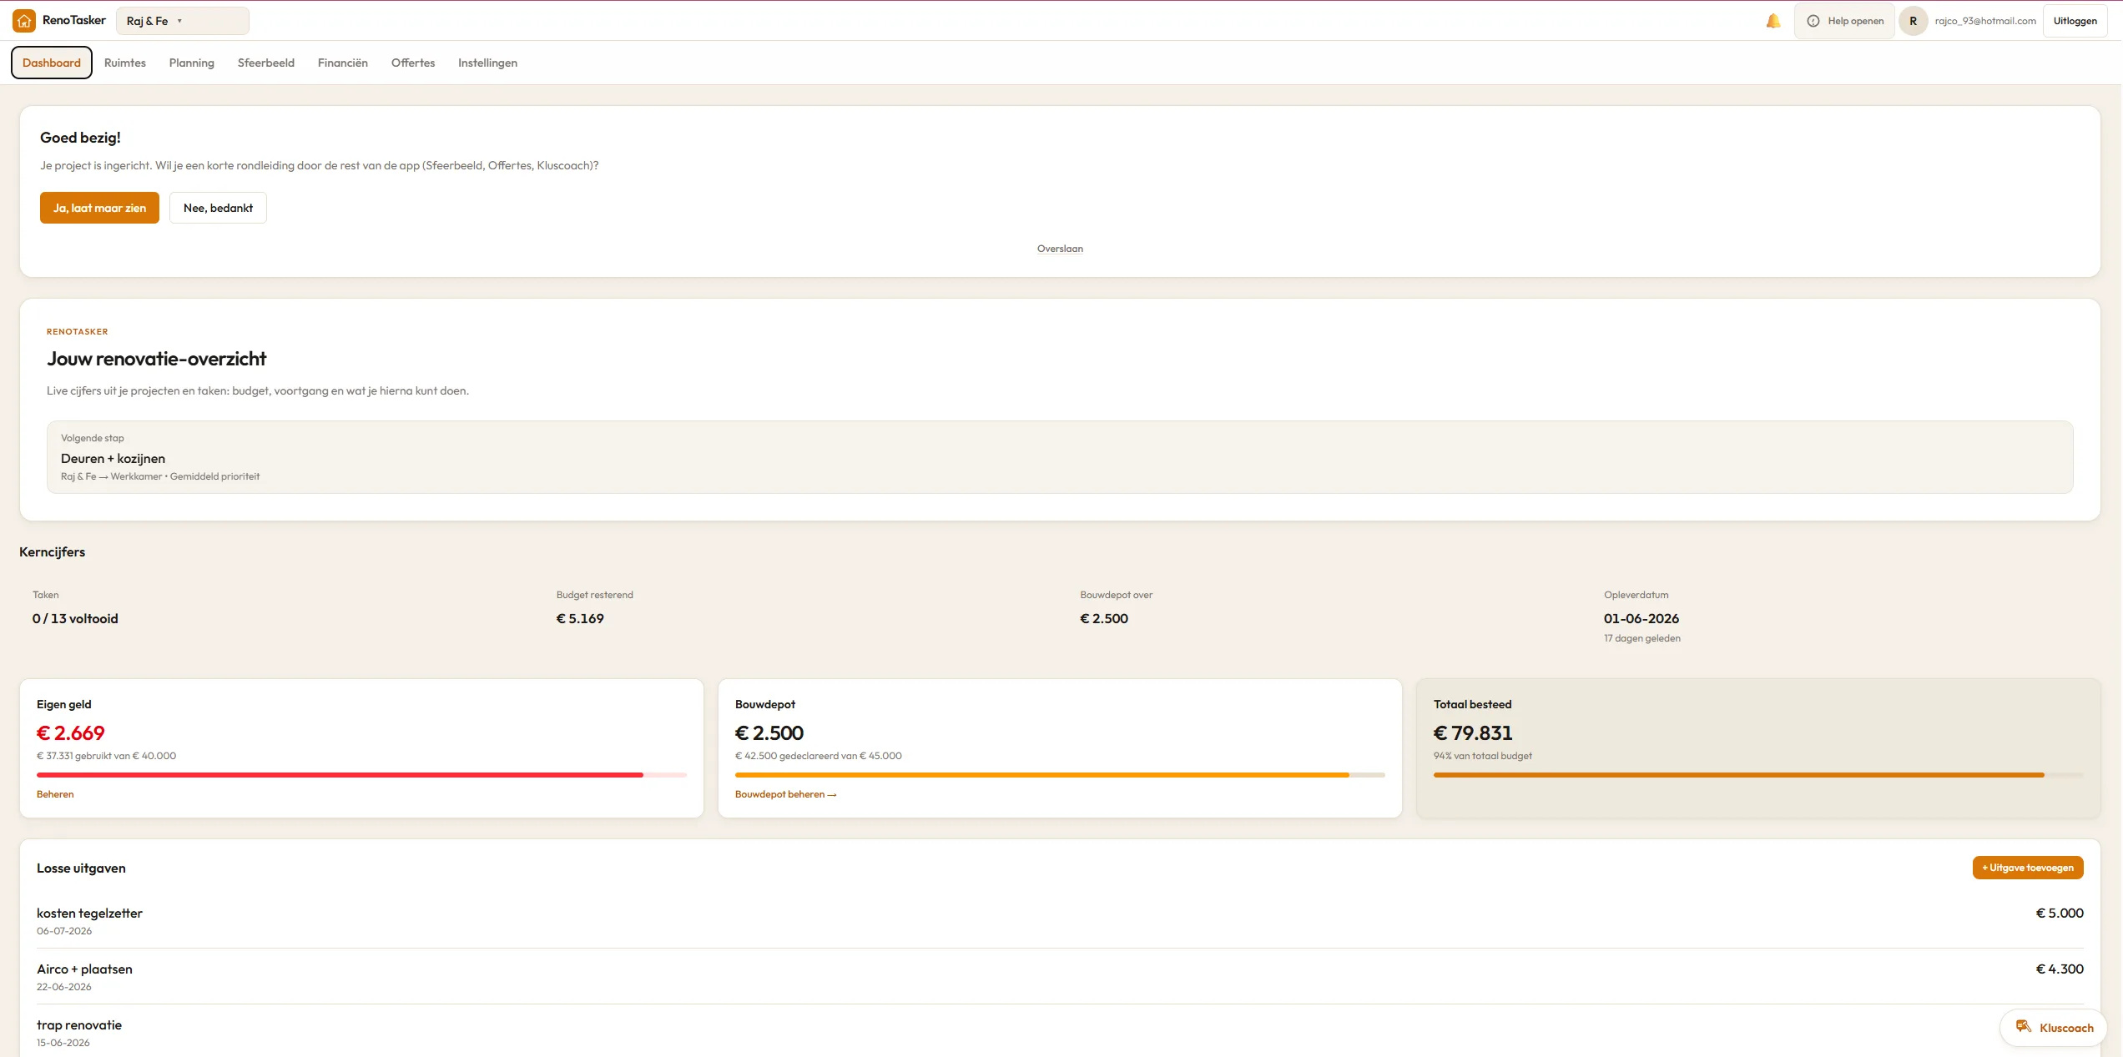Click the R user avatar circle

coord(1913,21)
